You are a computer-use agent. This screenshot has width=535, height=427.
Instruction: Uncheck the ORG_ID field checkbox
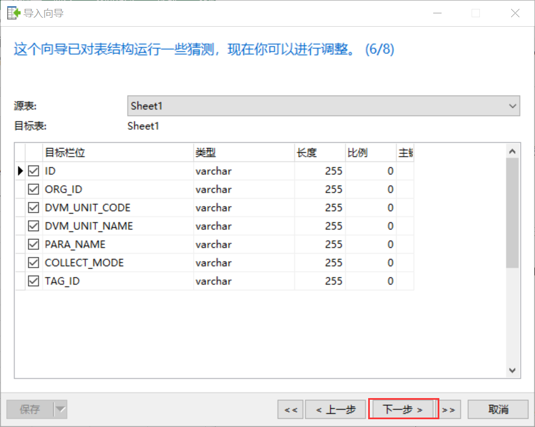click(x=33, y=189)
